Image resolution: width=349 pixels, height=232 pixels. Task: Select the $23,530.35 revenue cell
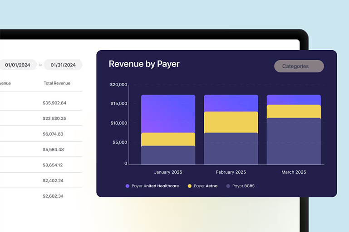pos(54,118)
